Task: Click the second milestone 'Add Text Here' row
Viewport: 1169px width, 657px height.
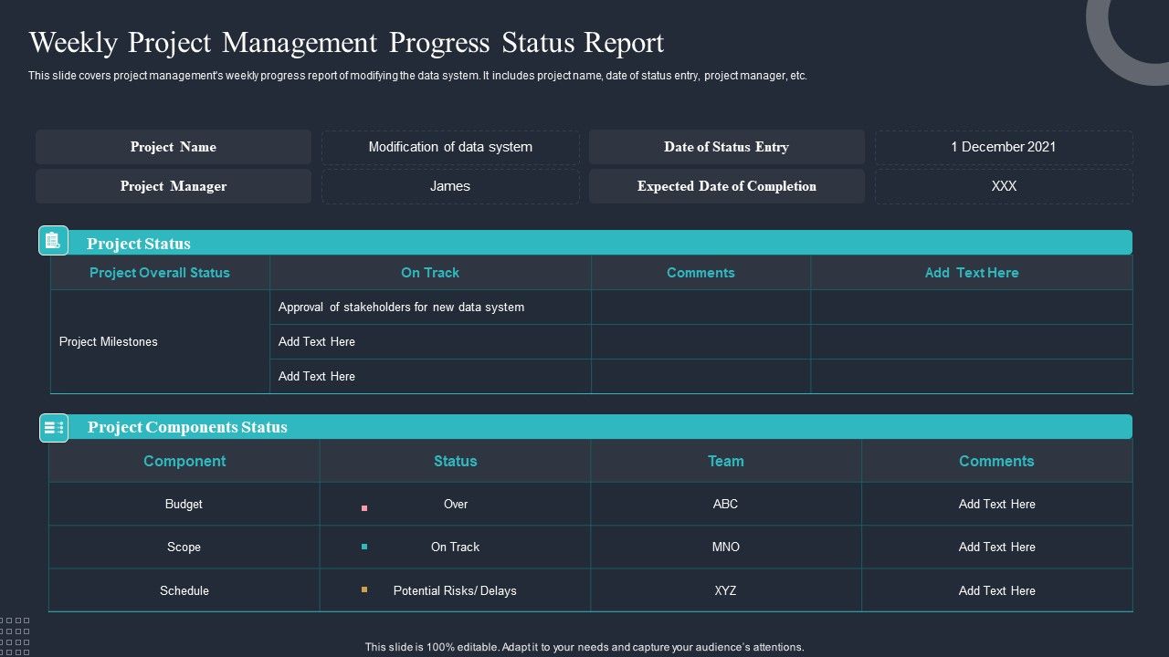Action: 430,341
